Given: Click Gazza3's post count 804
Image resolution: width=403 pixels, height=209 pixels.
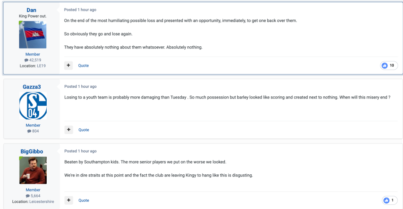Looking at the screenshot, I should pos(33,131).
